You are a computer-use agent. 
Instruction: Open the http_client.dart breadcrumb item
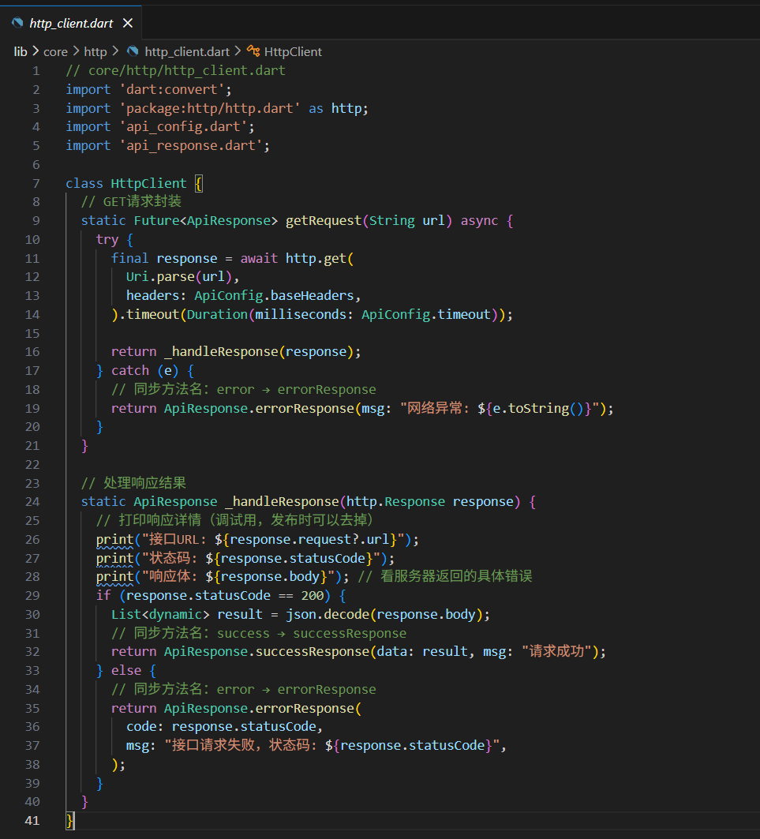point(187,52)
